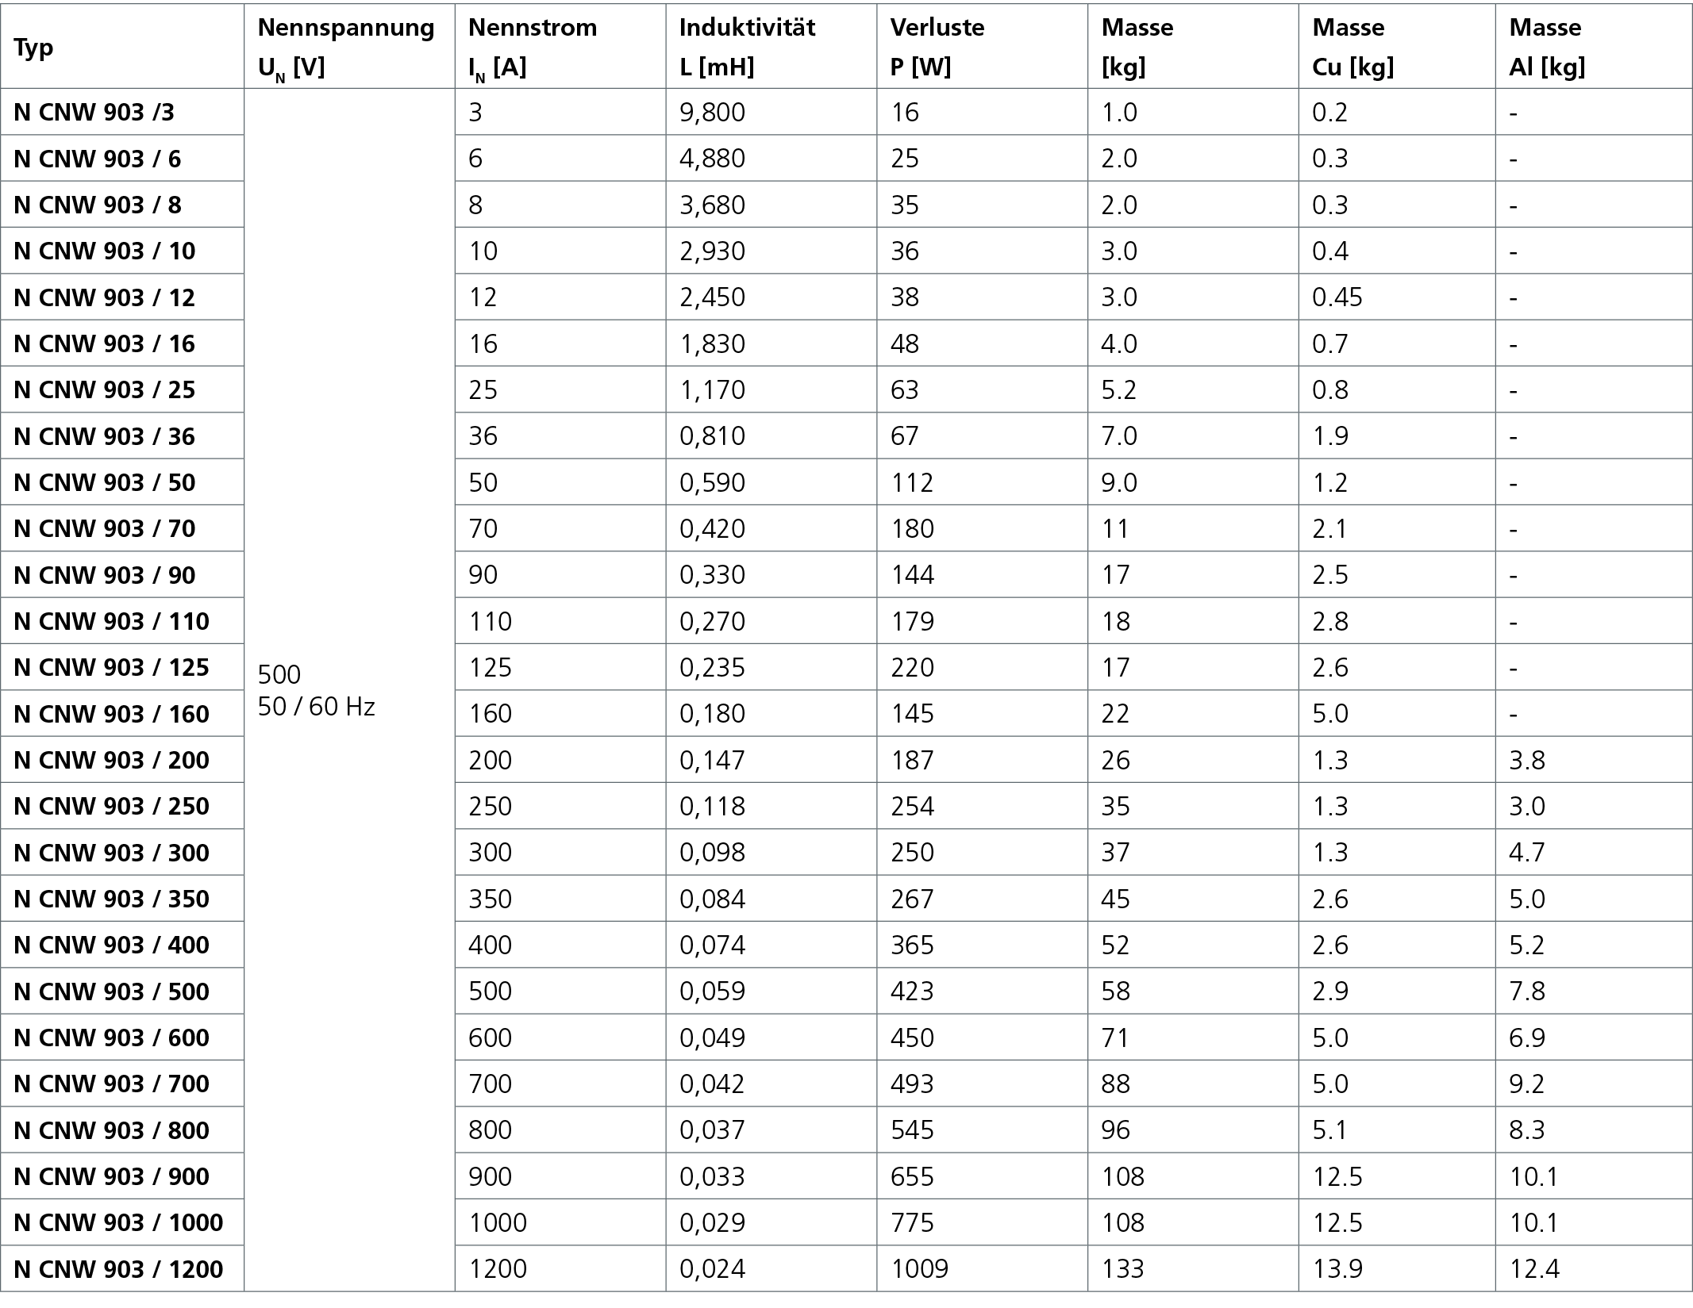Select the 'Nennspannung' column header
Screen dimensions: 1693x1308
349,46
